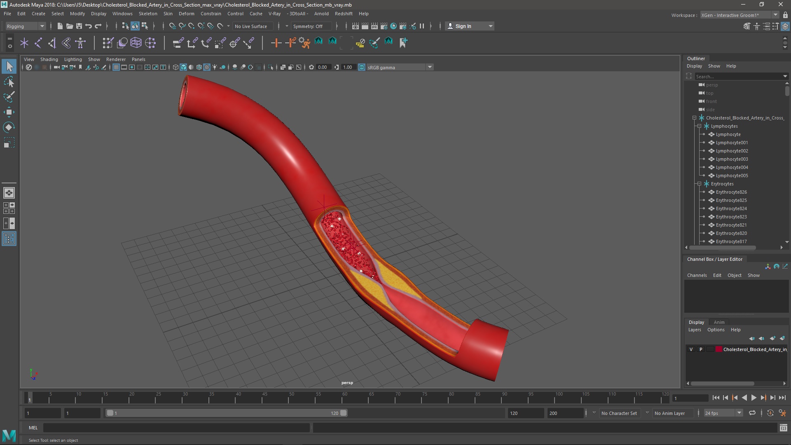Image resolution: width=791 pixels, height=445 pixels.
Task: Collapse the Lymphocytes group in Outliner
Action: click(x=699, y=126)
